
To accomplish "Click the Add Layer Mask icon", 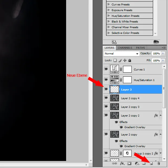I will (x=129, y=163).
